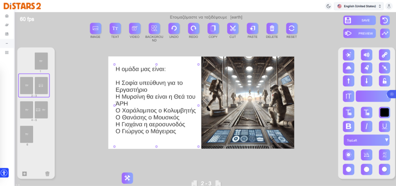
Task: Expand the TopLeft alignment dropdown
Action: [x=366, y=140]
